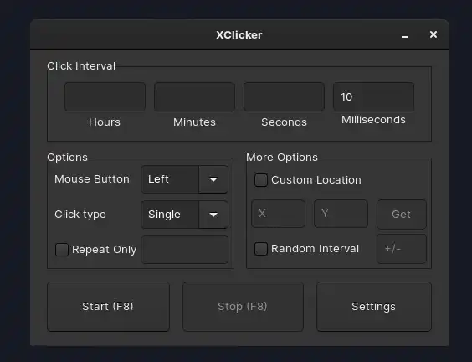Screen dimensions: 472x362
Task: Open the Mouse Button dropdown
Action: tap(184, 179)
